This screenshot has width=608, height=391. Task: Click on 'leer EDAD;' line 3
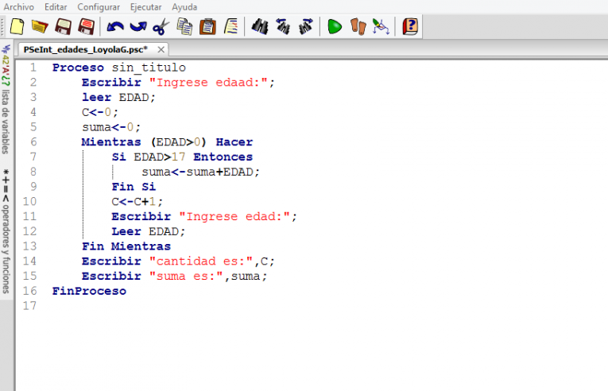click(x=118, y=98)
